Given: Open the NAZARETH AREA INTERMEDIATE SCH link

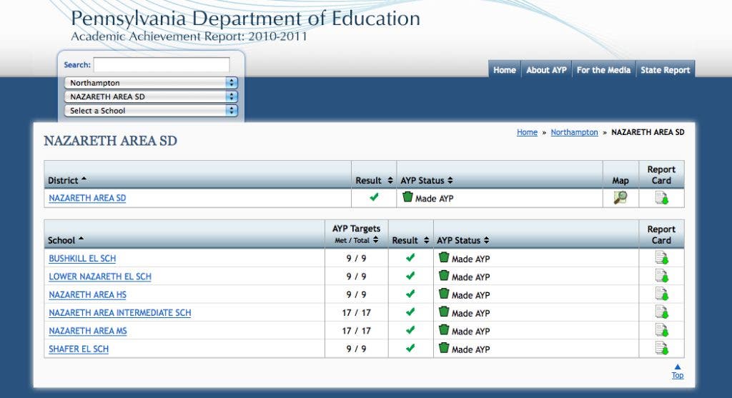Looking at the screenshot, I should [120, 313].
